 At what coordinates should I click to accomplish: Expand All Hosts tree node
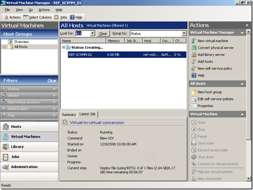(5, 47)
